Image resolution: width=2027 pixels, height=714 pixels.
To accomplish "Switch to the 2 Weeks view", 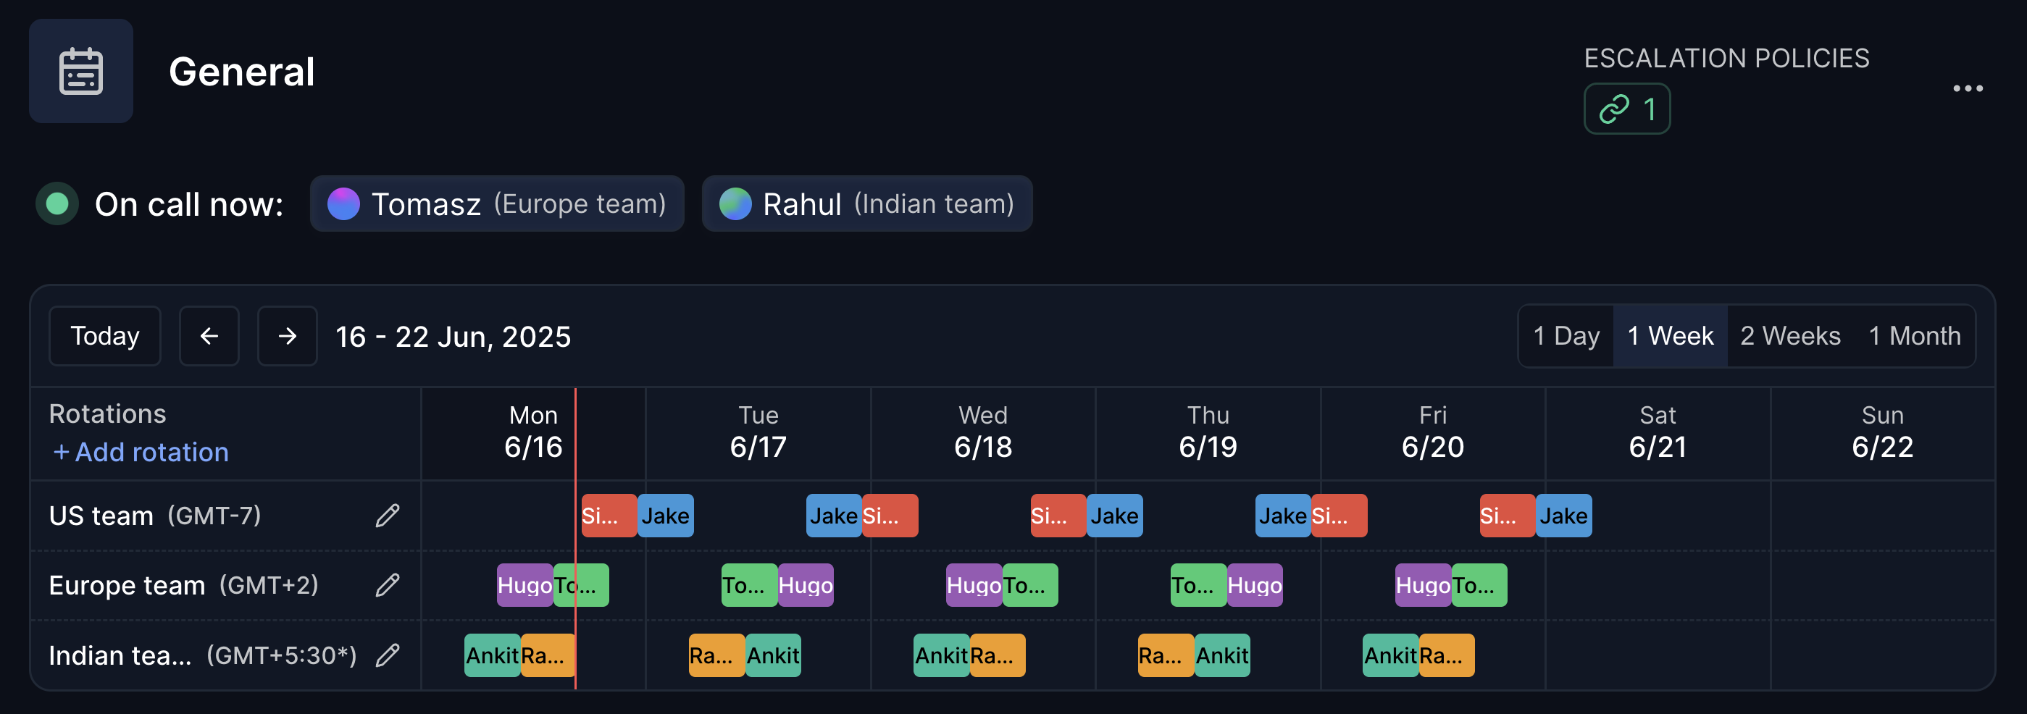I will [x=1790, y=337].
